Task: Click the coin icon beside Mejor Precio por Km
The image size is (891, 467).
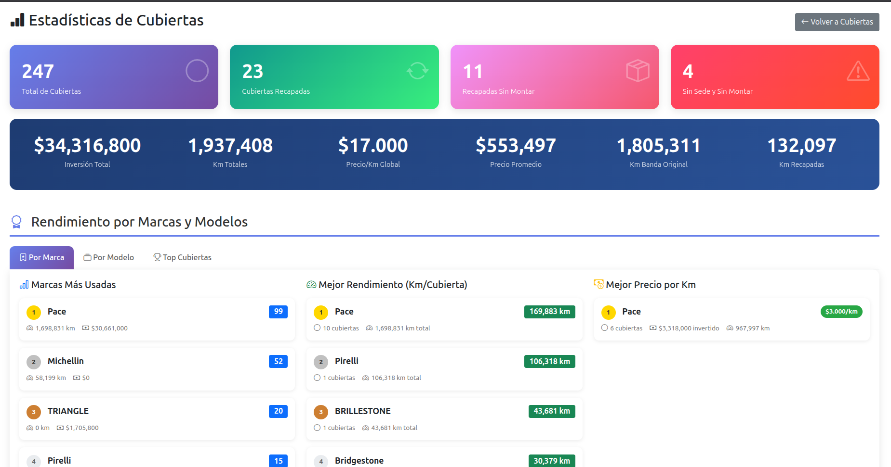Action: coord(598,285)
